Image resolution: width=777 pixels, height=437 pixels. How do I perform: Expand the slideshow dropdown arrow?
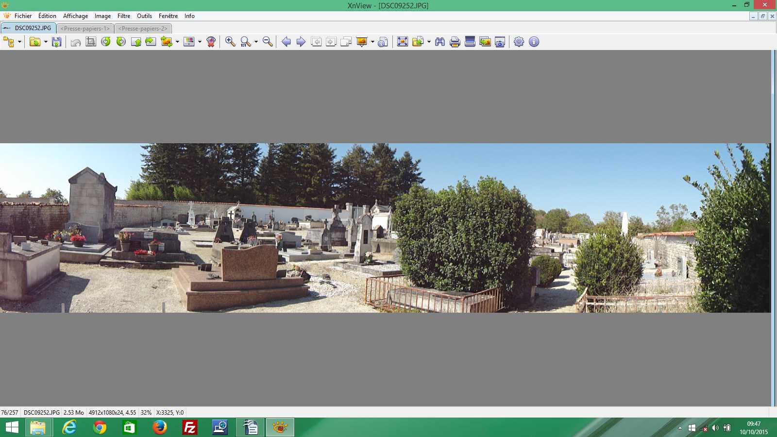coord(372,42)
